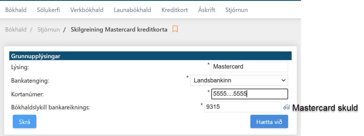Screen dimensions: 364x136
Task: Open the Sölukerfi menu
Action: coord(48,10)
